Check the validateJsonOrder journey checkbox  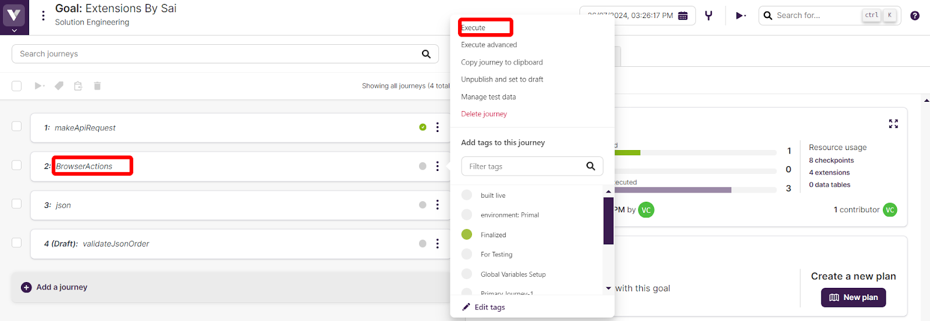pyautogui.click(x=17, y=242)
